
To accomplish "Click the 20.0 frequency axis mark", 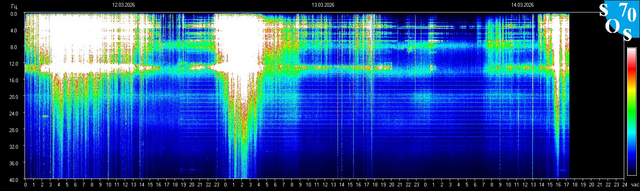I will click(15, 97).
